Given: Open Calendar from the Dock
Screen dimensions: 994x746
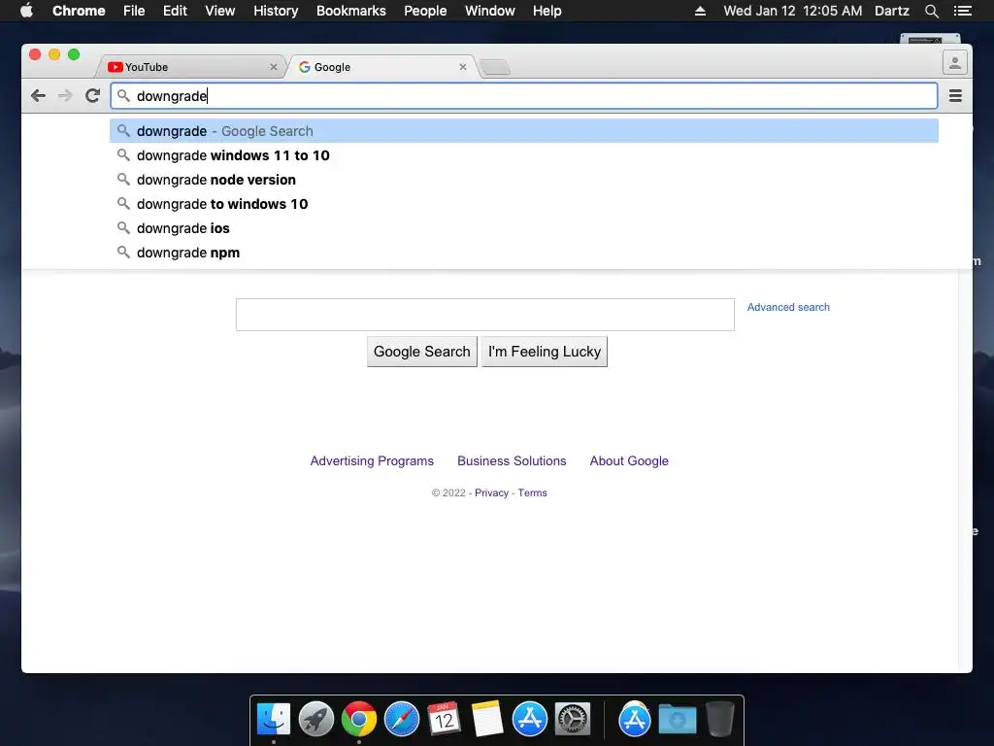Looking at the screenshot, I should (x=445, y=719).
